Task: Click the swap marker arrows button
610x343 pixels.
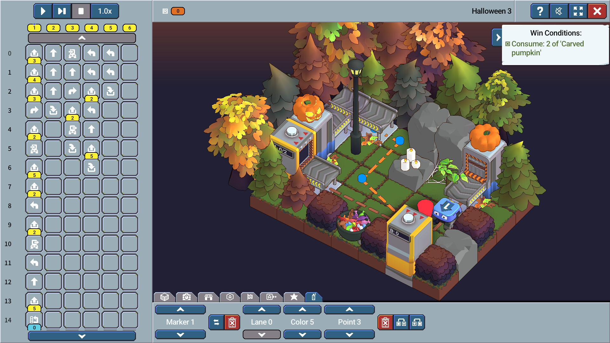Action: pos(216,323)
